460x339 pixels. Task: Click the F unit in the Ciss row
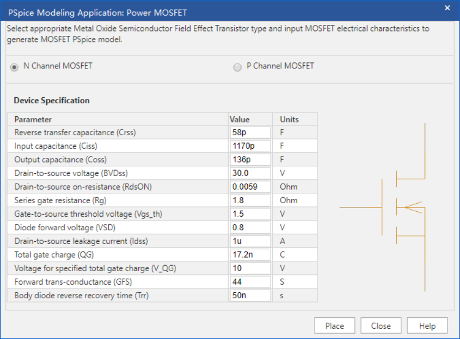(282, 146)
